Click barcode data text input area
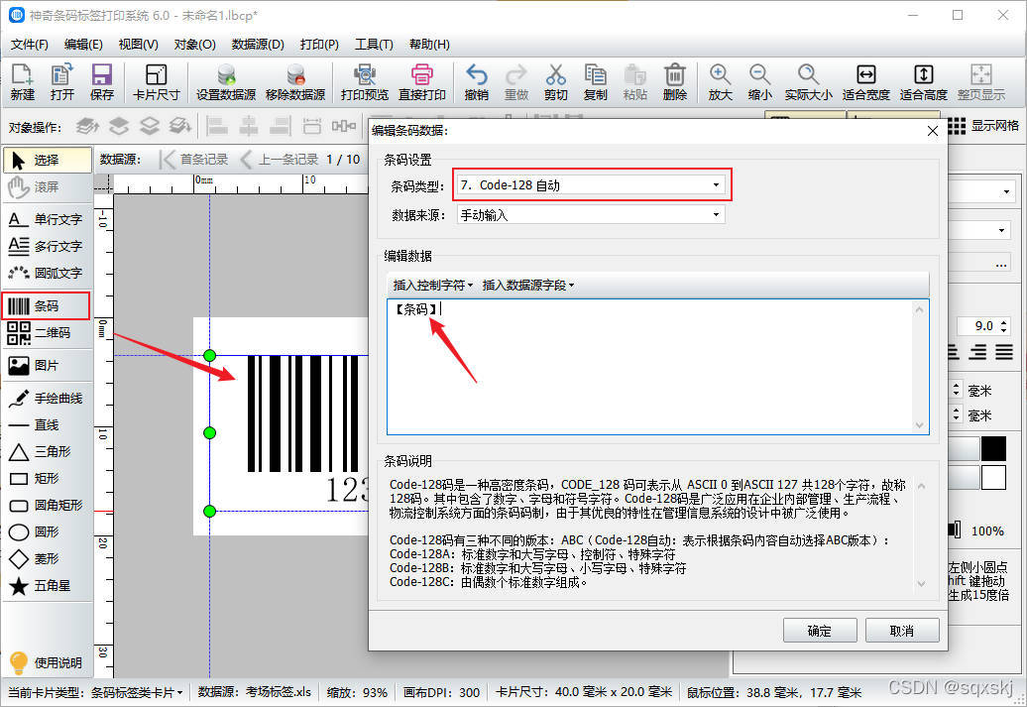The width and height of the screenshot is (1027, 707). [657, 367]
